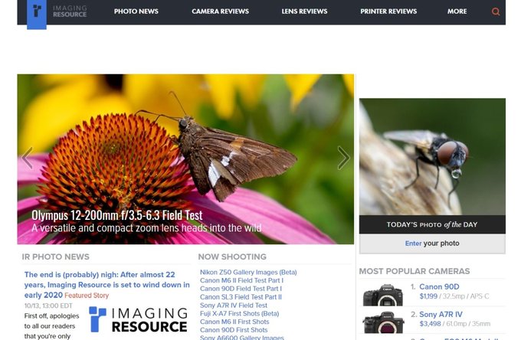The width and height of the screenshot is (521, 340).
Task: Click the Sony A7R IV camera thumbnail
Action: click(383, 322)
